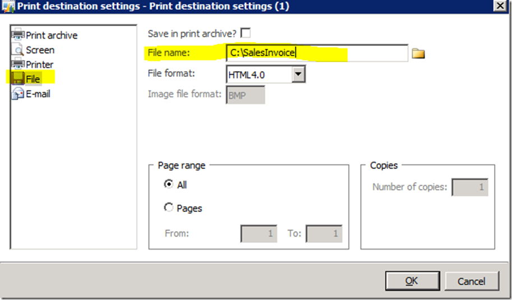
Task: Enable Save in print archive checkbox
Action: [245, 33]
